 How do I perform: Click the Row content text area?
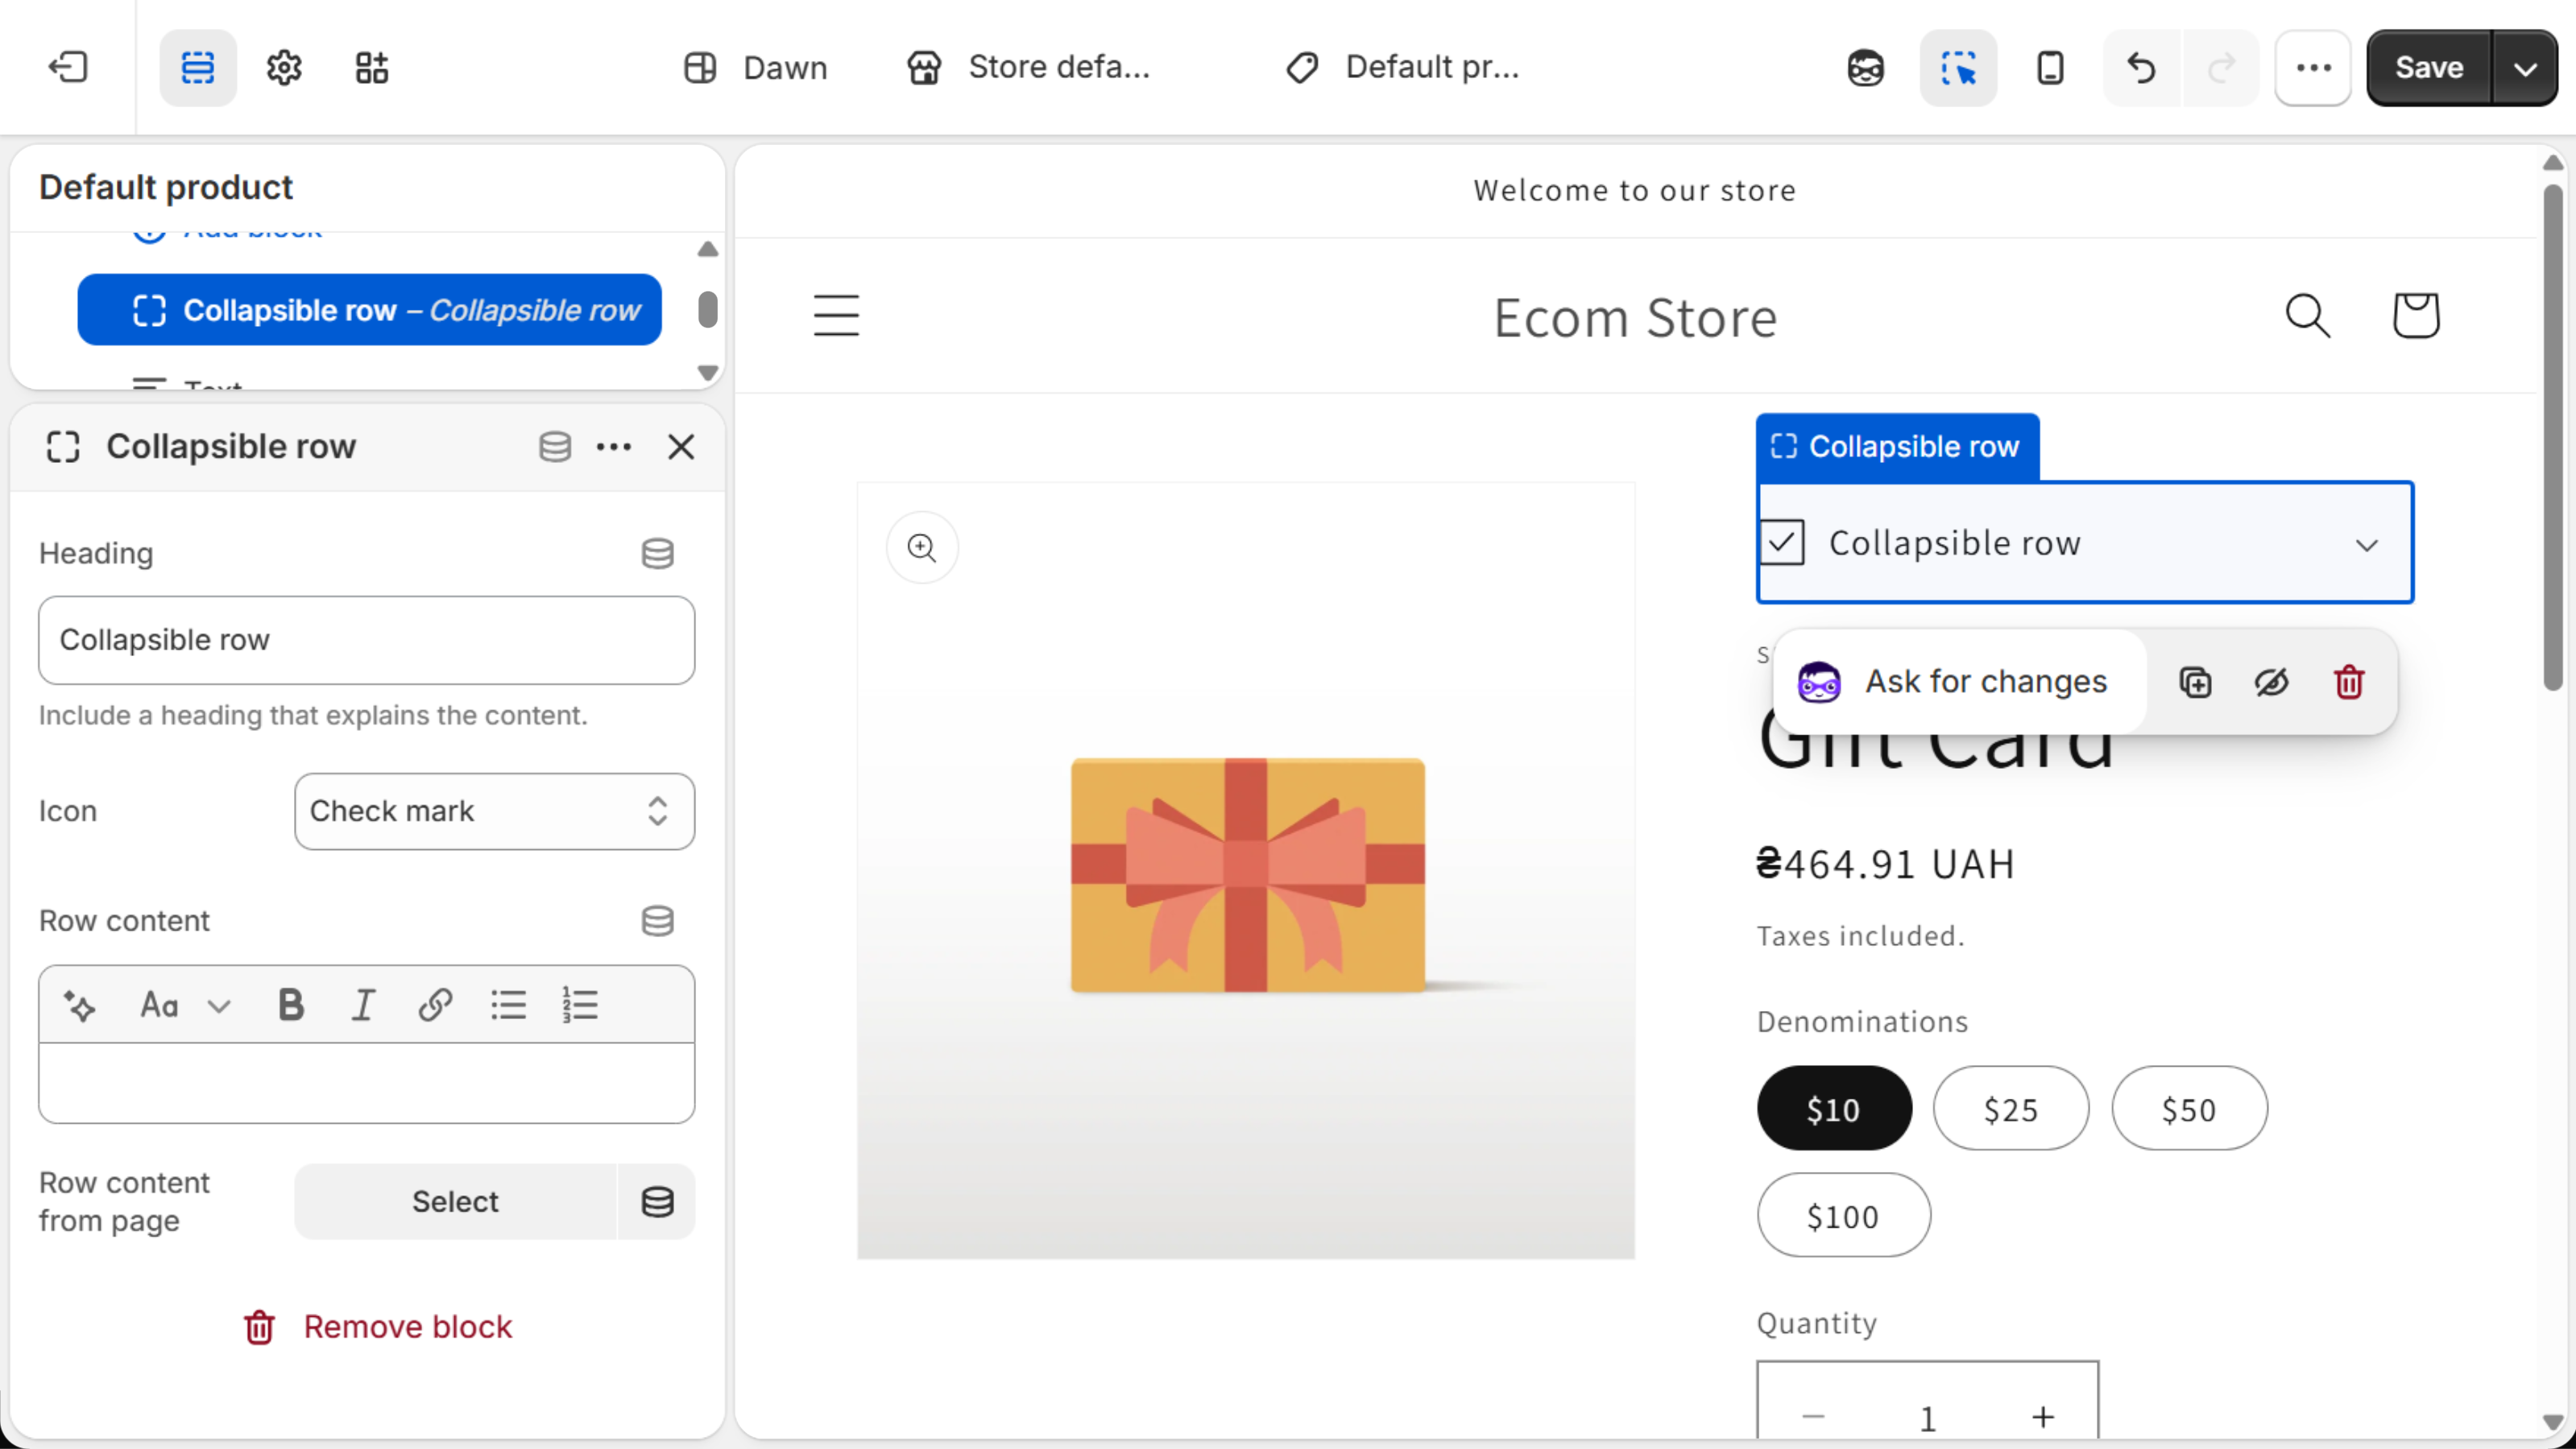[x=367, y=1084]
